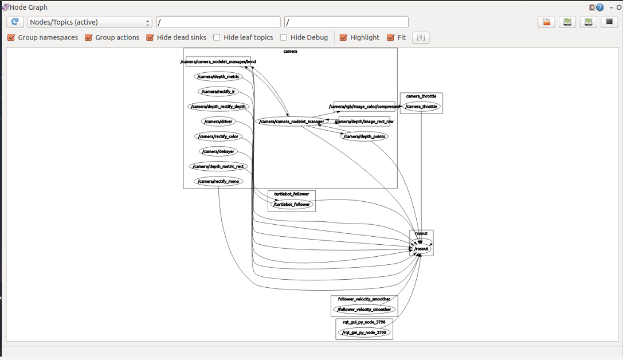This screenshot has width=623, height=360.
Task: Click the camera_throttle namespace box label
Action: tap(421, 96)
